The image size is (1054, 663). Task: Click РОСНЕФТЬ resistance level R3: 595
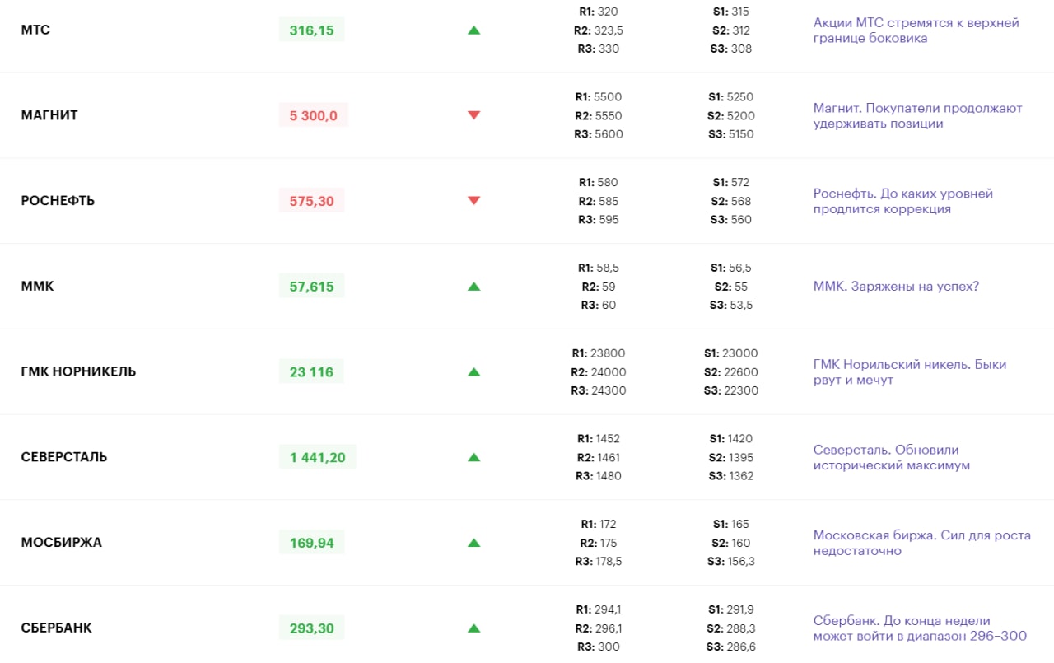pyautogui.click(x=599, y=220)
